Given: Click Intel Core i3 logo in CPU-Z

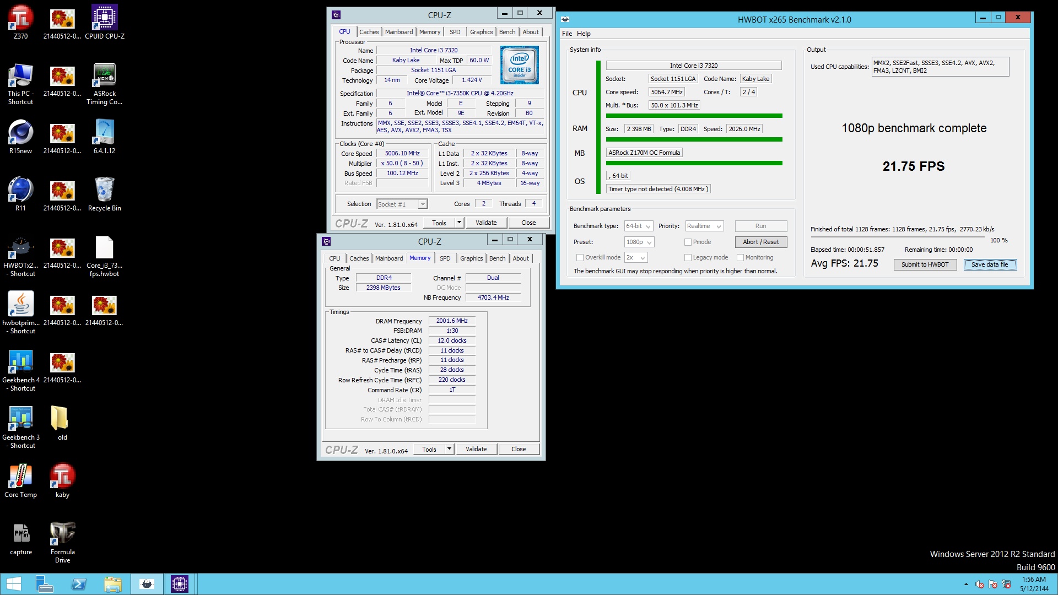Looking at the screenshot, I should (519, 65).
